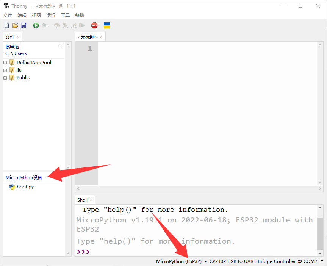The height and width of the screenshot is (266, 327).
Task: Click the Step over toolbar icon
Action: pos(57,25)
